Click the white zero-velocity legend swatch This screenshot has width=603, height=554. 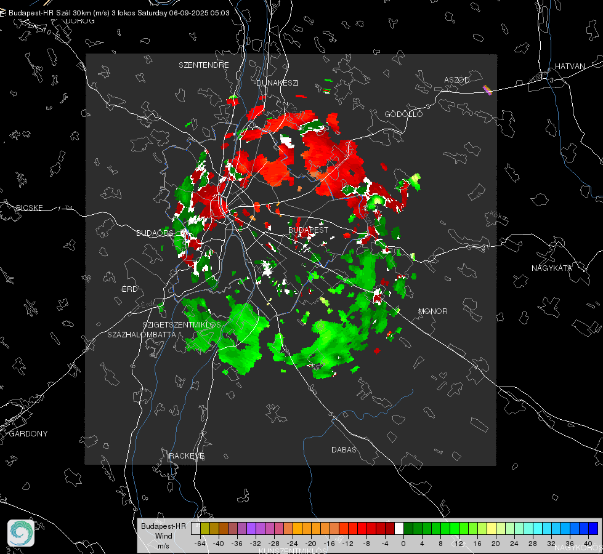tap(399, 529)
